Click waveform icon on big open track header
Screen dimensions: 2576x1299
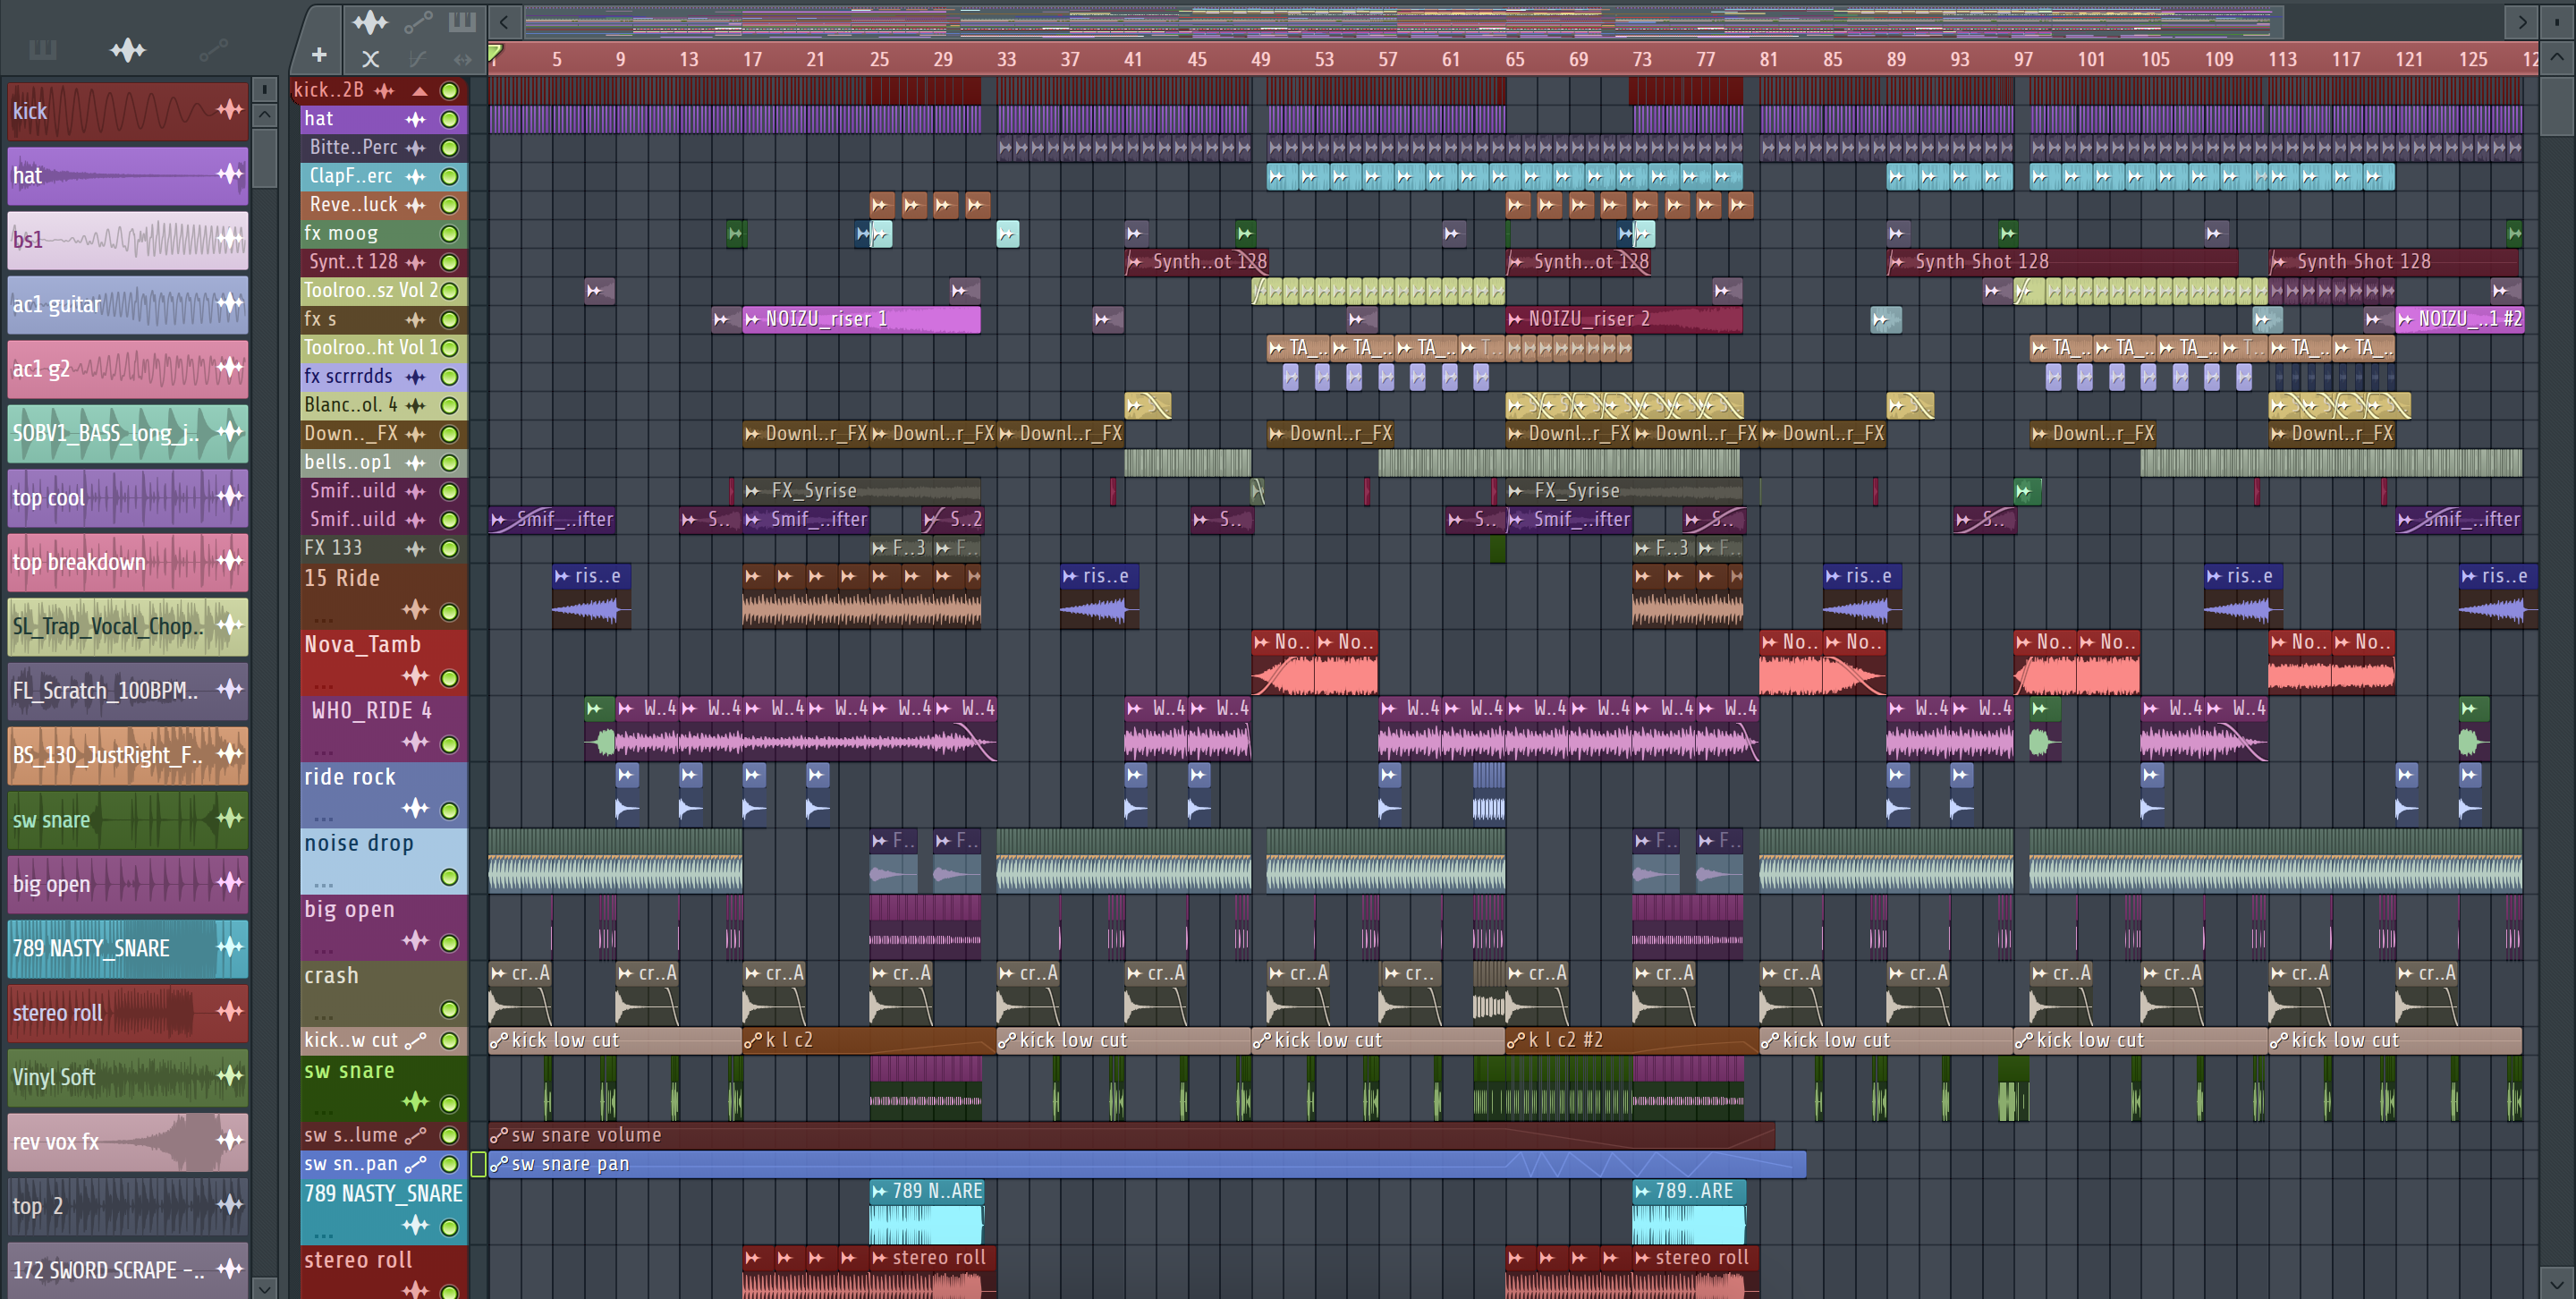coord(415,941)
